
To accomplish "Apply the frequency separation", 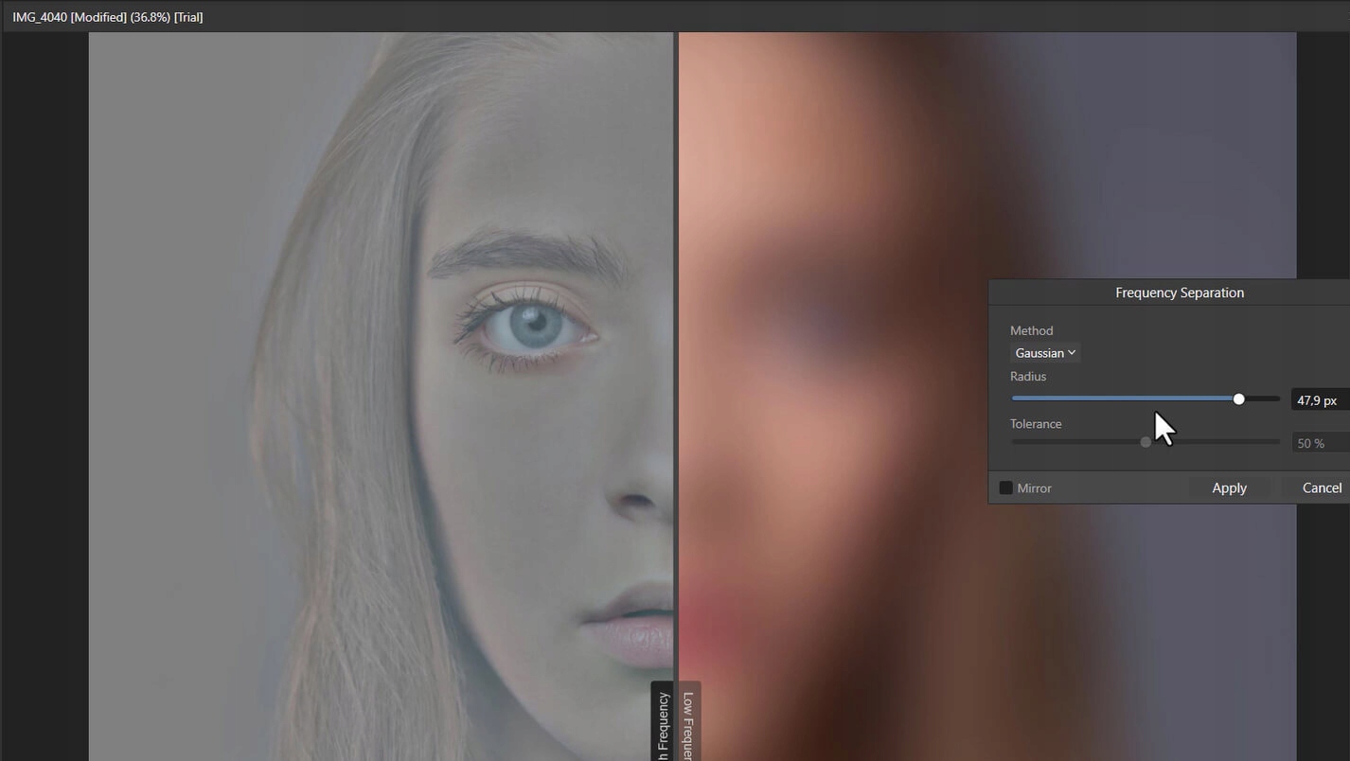I will click(1229, 488).
